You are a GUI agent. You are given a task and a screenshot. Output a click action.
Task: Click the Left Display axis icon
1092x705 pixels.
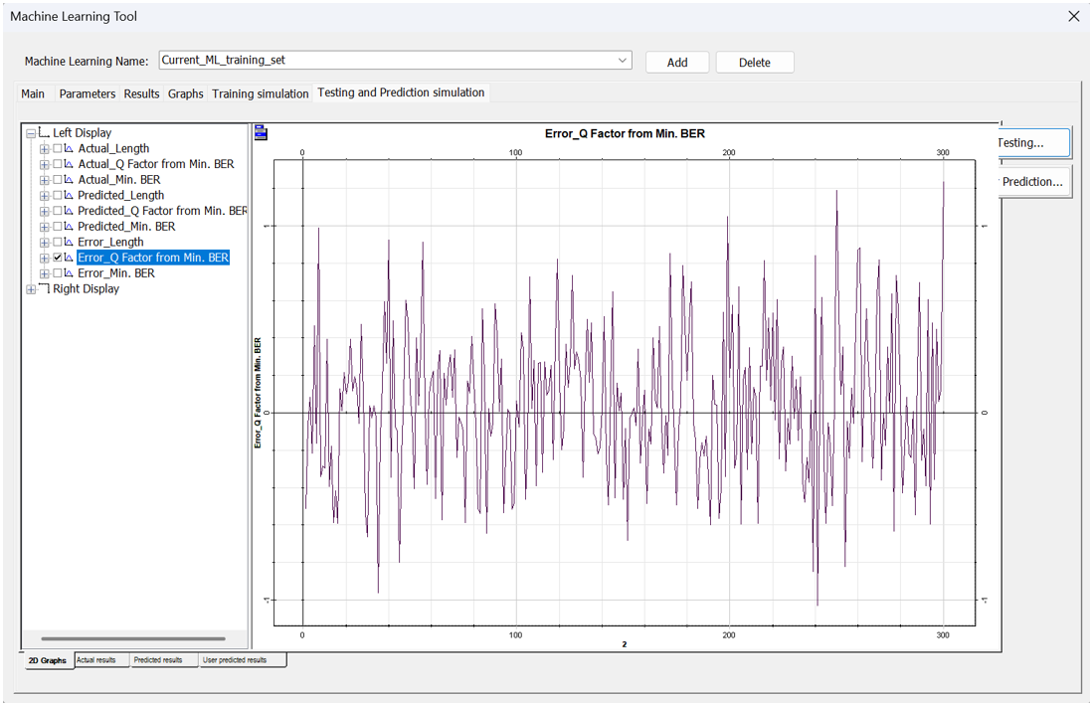[x=44, y=133]
